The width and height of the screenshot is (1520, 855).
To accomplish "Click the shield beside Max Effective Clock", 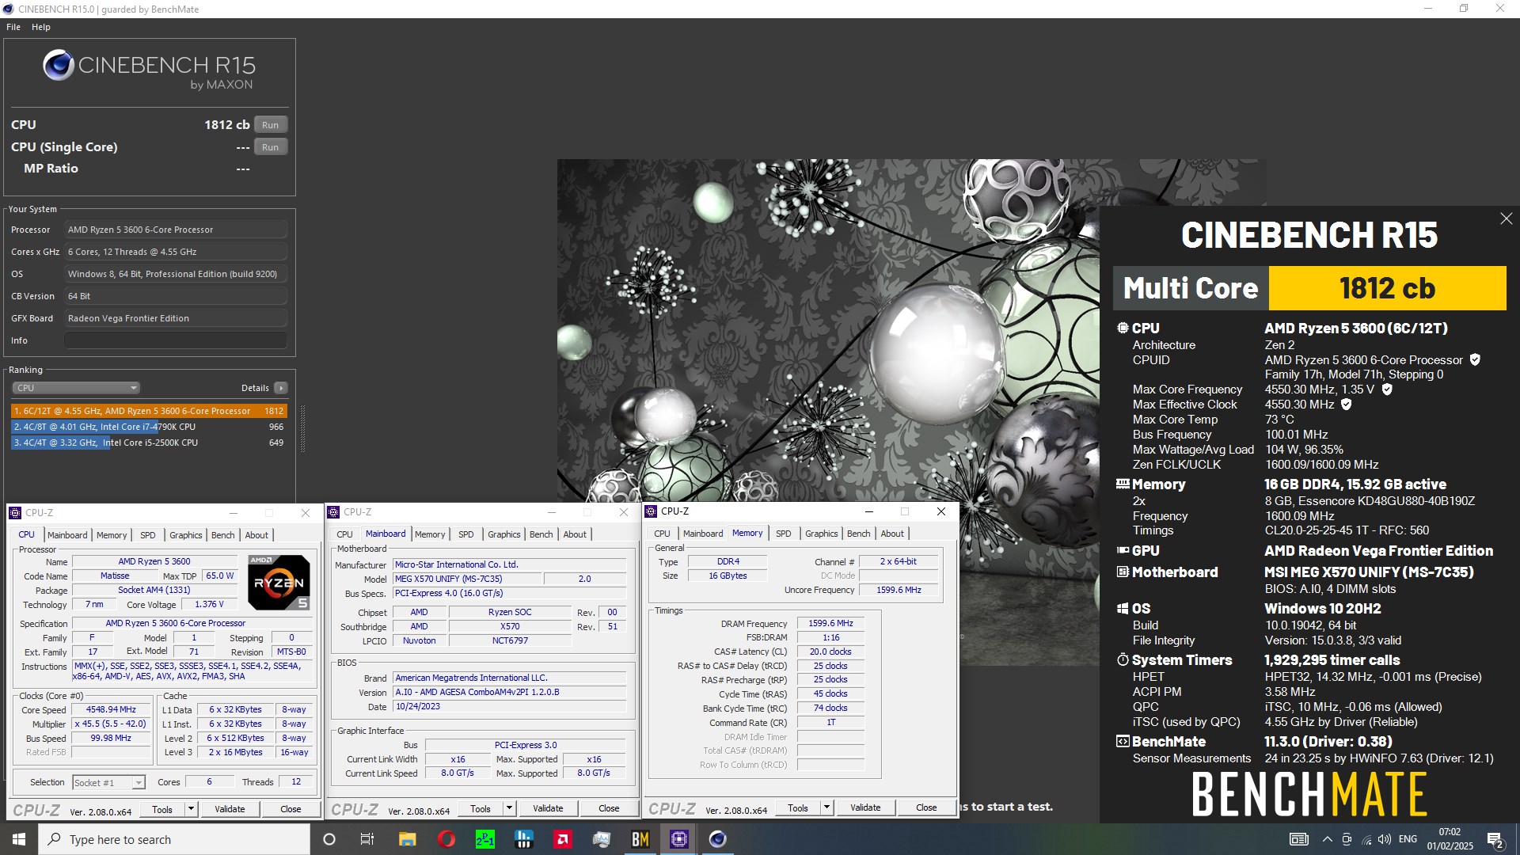I will pyautogui.click(x=1346, y=405).
